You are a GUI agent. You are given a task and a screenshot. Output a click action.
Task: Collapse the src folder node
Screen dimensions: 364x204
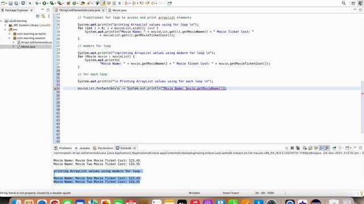(x=5, y=29)
